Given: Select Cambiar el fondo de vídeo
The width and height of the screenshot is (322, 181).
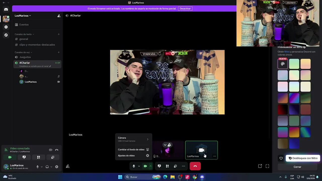Looking at the screenshot, I should click(133, 150).
